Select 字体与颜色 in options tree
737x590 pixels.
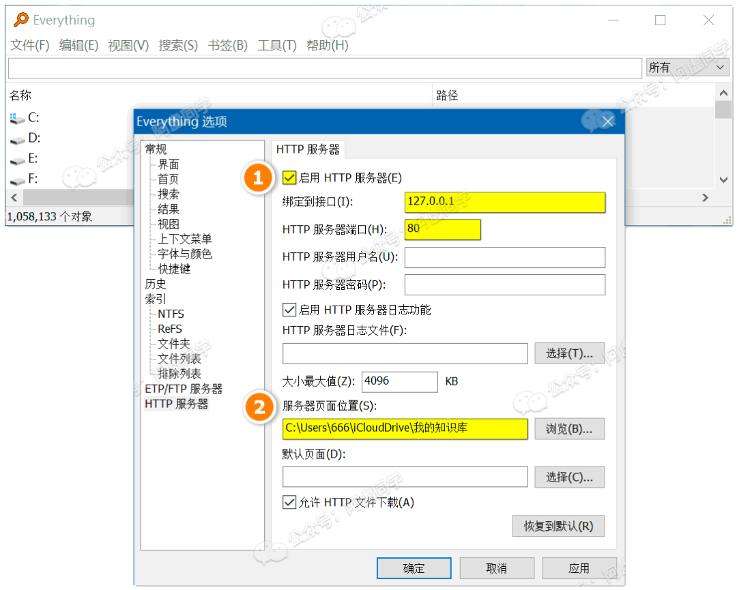185,254
